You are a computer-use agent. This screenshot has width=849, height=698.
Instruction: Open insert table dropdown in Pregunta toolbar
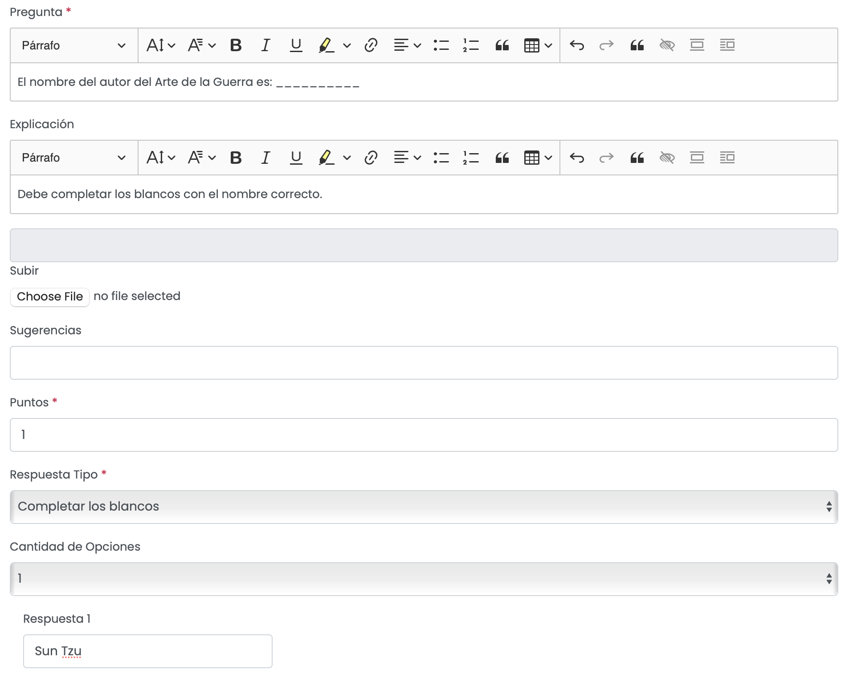[538, 45]
